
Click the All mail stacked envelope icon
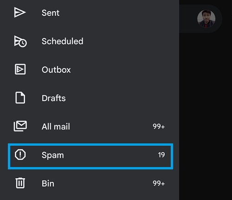[x=20, y=126]
